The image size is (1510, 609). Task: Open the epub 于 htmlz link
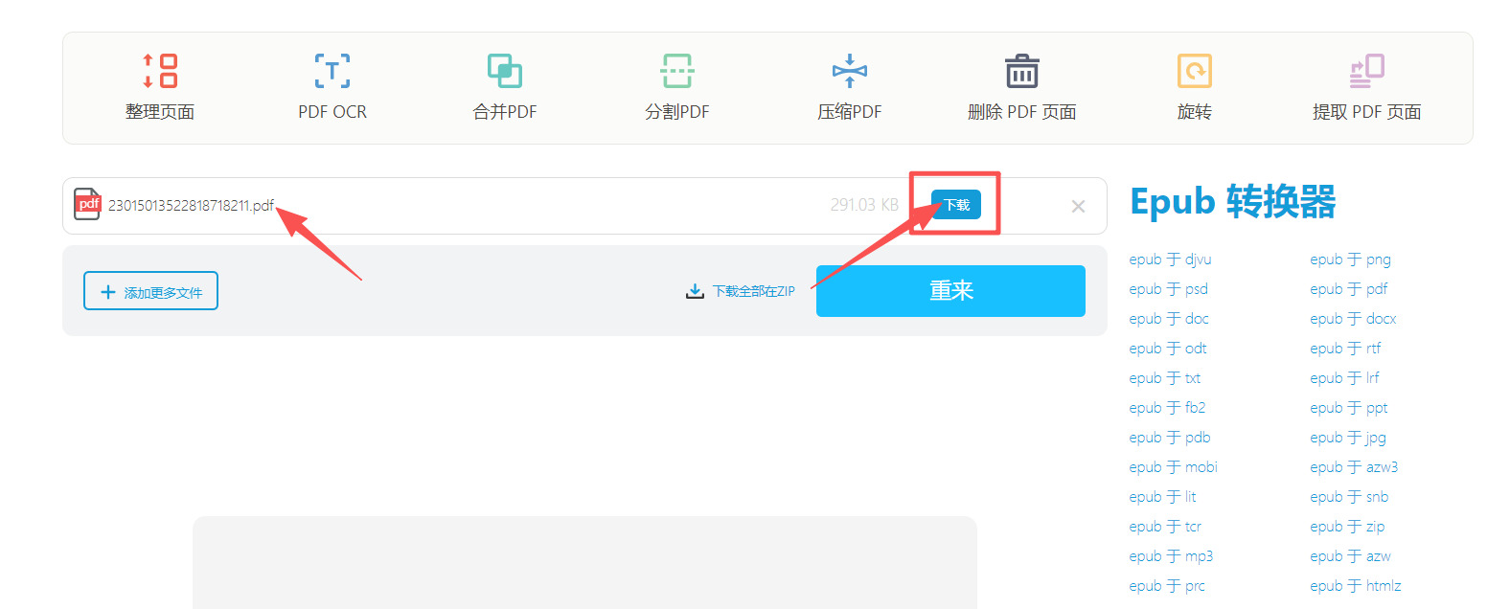1356,586
